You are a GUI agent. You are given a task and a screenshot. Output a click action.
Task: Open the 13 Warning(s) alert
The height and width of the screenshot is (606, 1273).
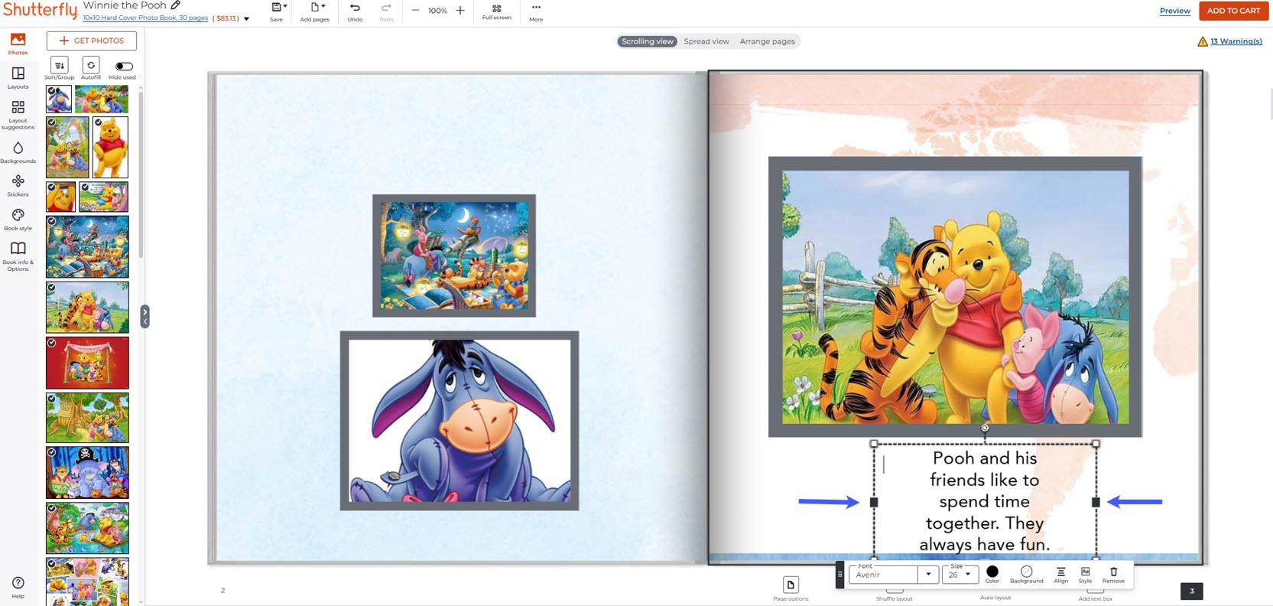(x=1229, y=41)
